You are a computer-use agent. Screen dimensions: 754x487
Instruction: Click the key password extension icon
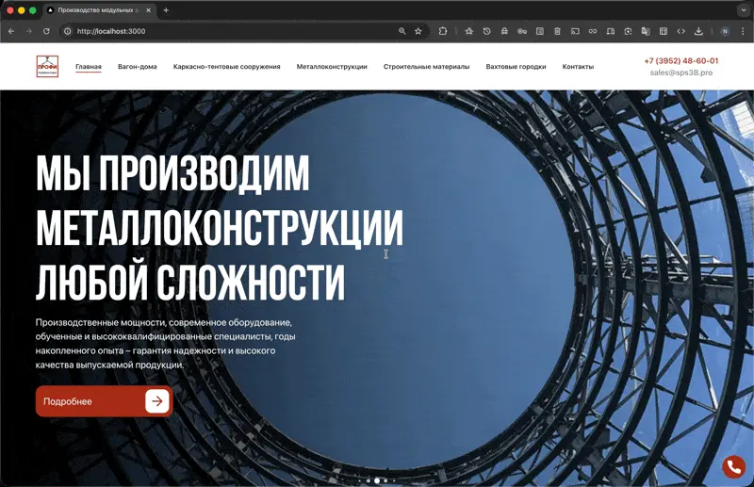(x=522, y=31)
